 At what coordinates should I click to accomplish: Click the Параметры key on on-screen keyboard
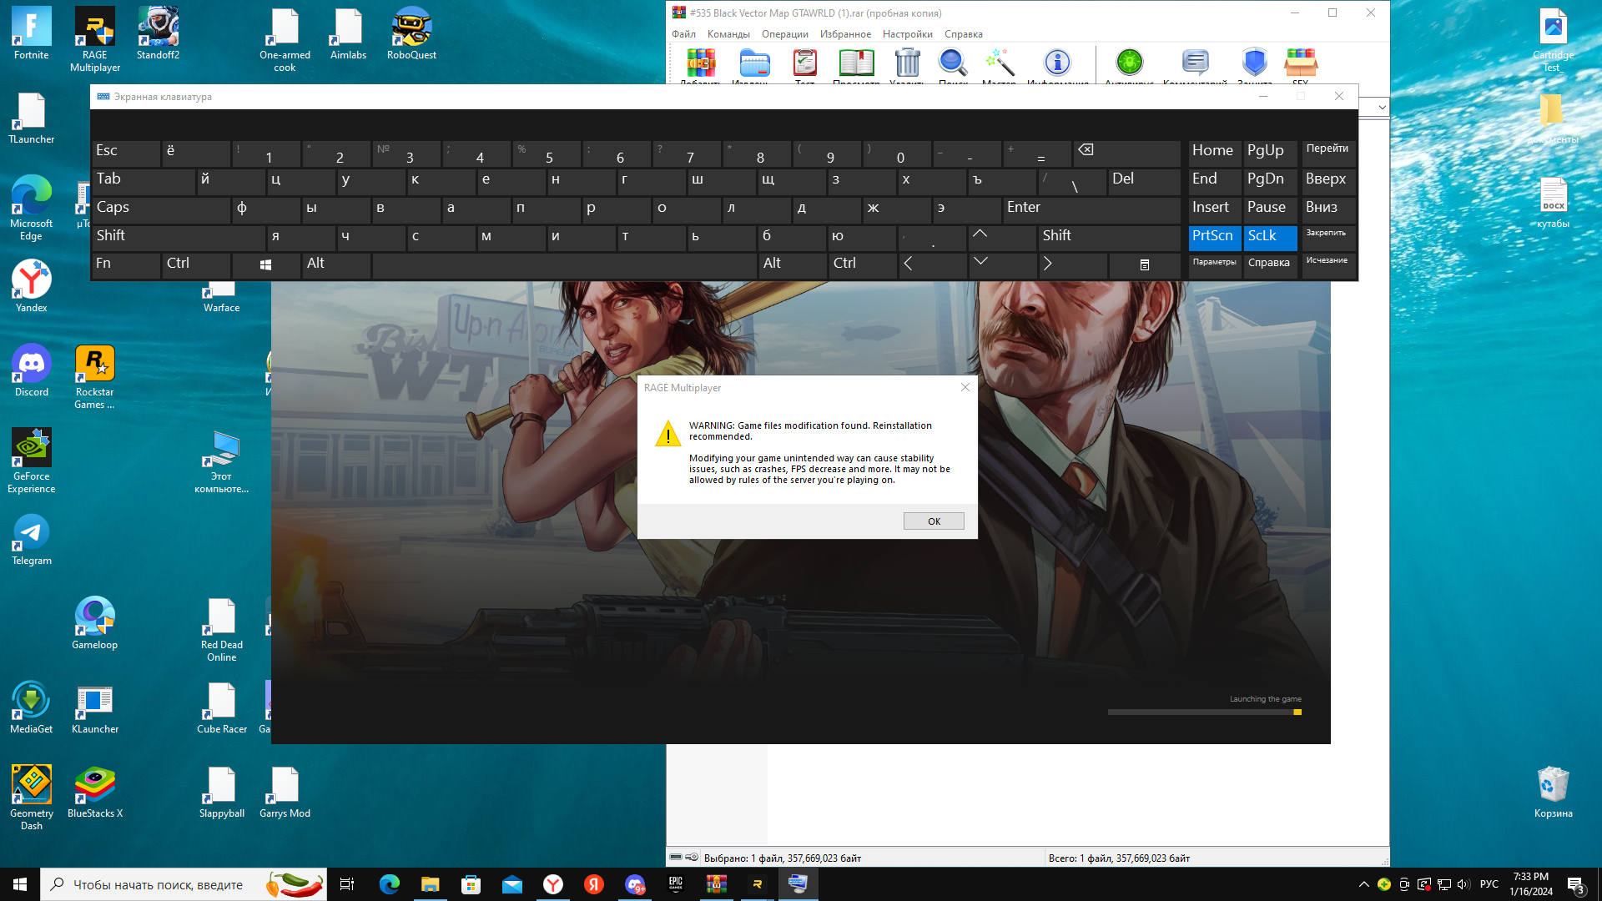[1215, 264]
